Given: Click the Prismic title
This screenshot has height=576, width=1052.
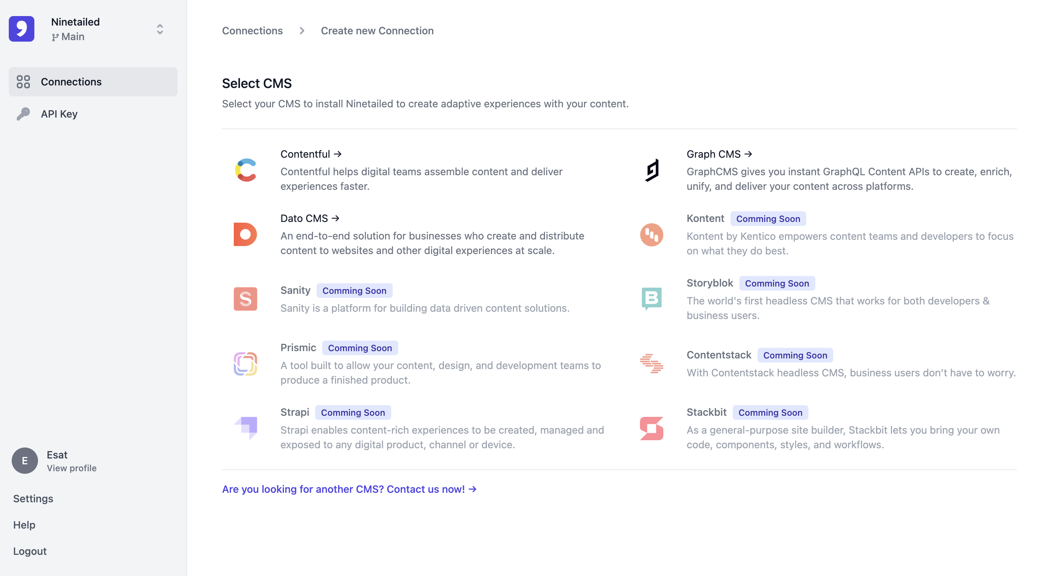Looking at the screenshot, I should click(298, 347).
